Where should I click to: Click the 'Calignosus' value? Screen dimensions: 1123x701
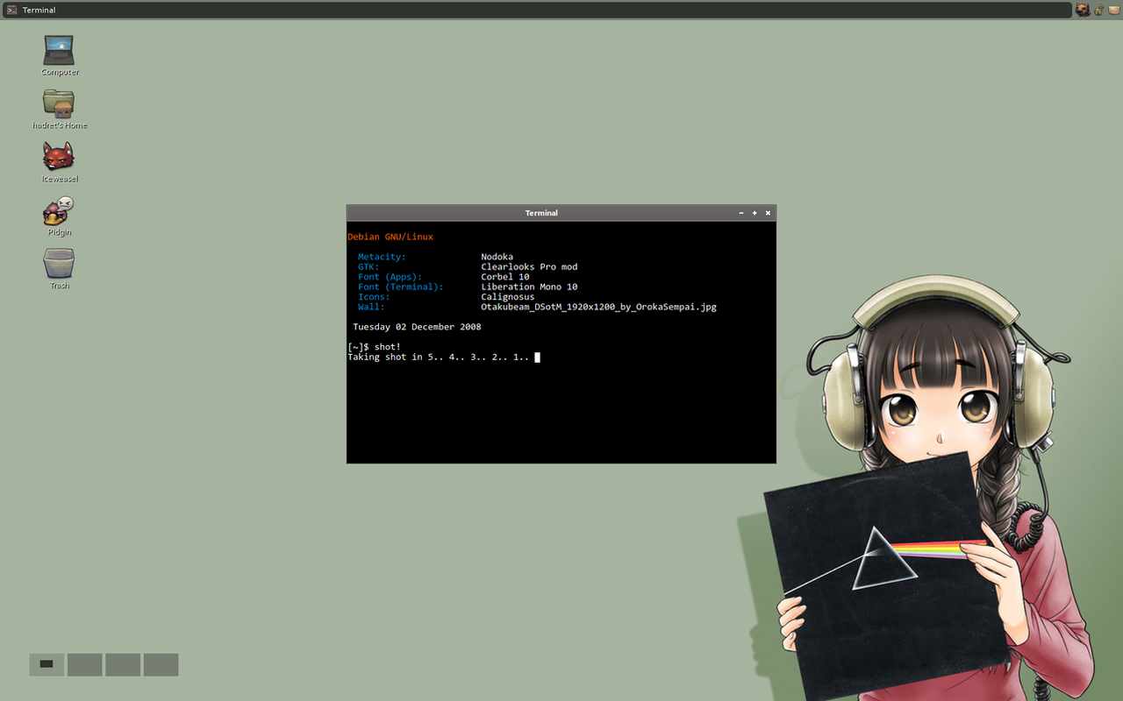coord(508,297)
